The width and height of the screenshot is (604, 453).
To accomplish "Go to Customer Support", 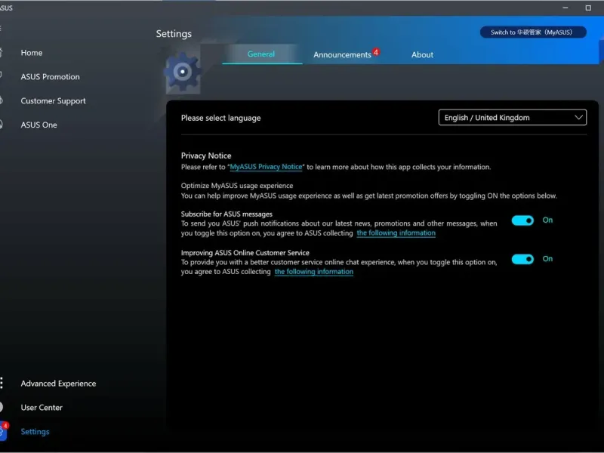I will coord(53,101).
